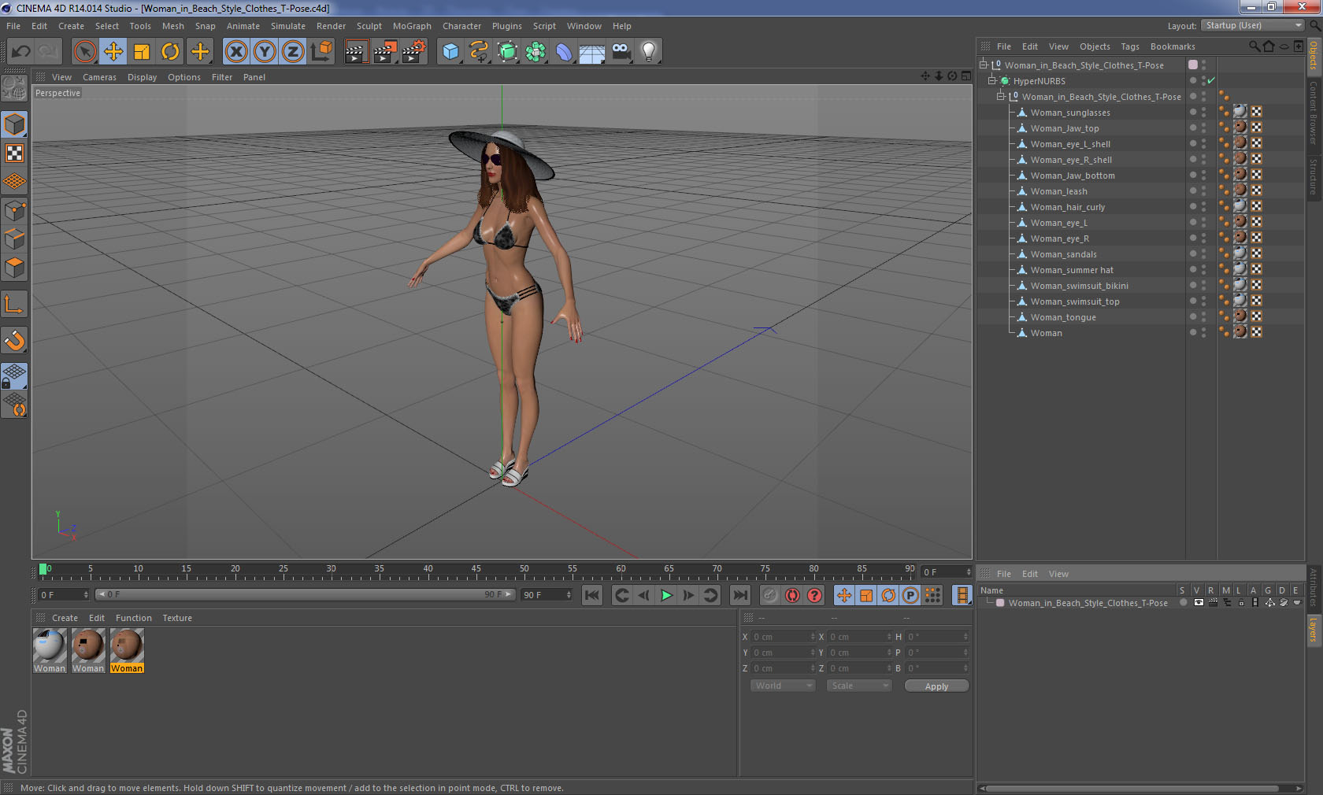The width and height of the screenshot is (1323, 795).
Task: Open the Layers side tab
Action: coord(1314,630)
